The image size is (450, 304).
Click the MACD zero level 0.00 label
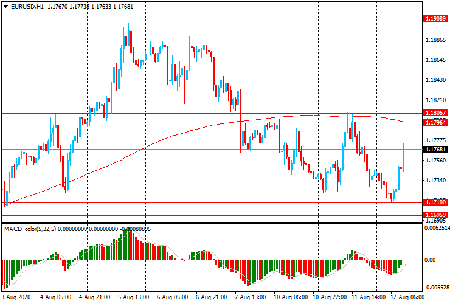[x=430, y=260]
